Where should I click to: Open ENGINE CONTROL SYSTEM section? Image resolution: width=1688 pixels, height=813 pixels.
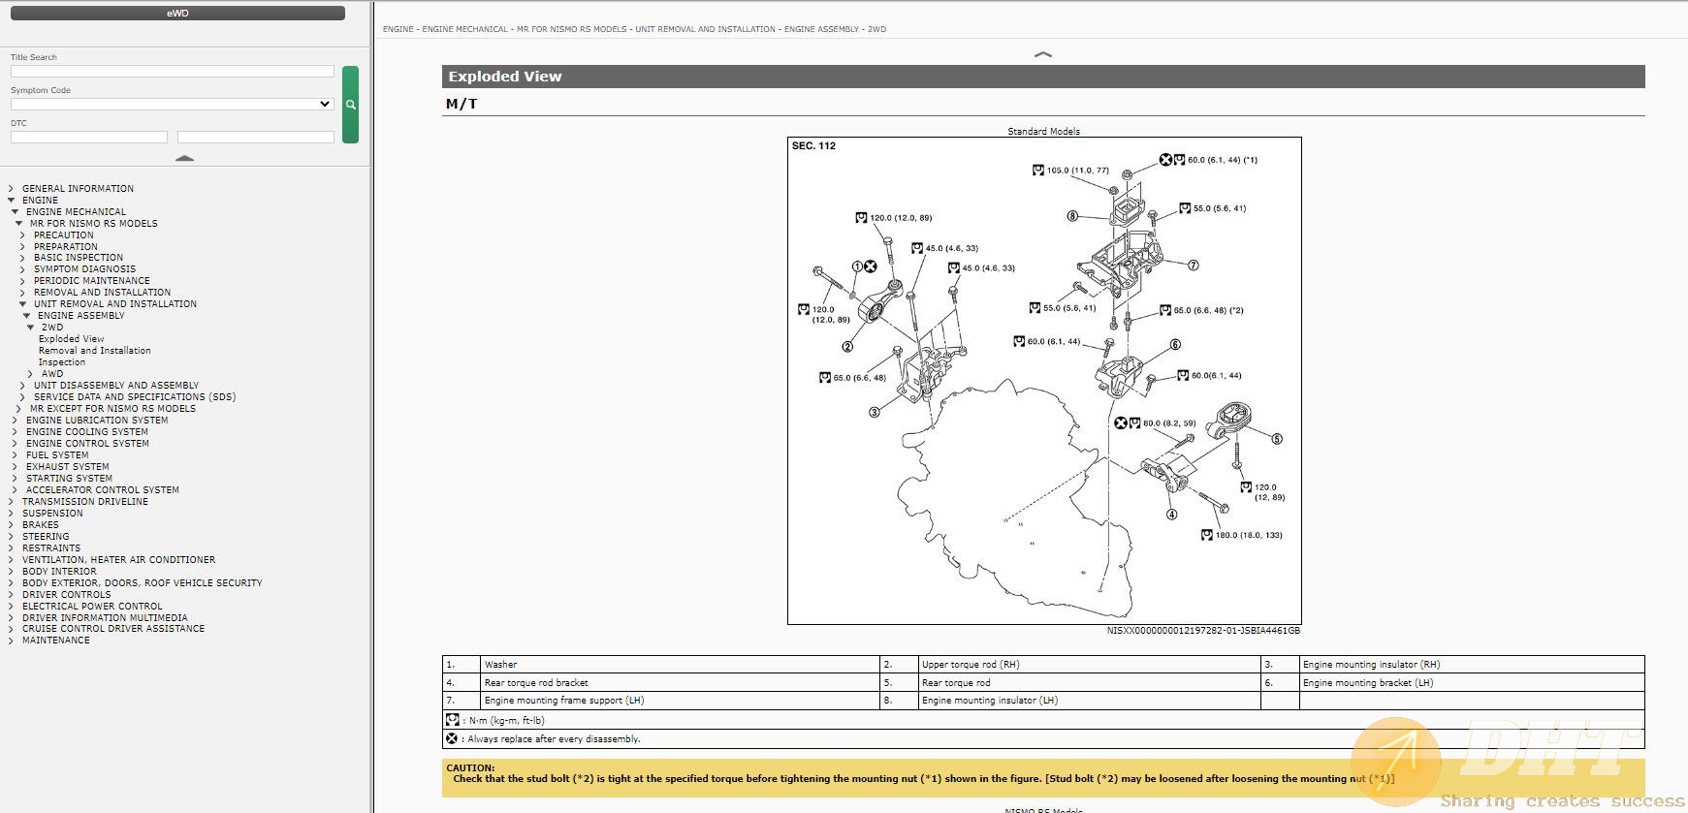pos(87,444)
